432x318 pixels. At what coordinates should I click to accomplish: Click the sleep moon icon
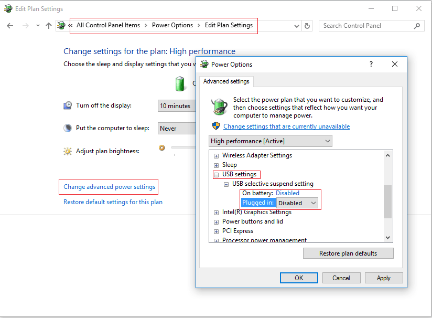68,128
